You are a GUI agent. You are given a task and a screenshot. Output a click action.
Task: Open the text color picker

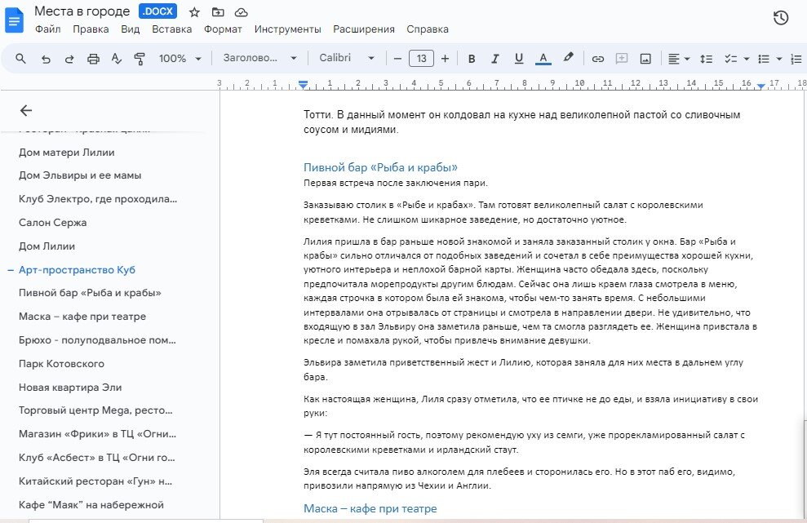click(x=543, y=59)
